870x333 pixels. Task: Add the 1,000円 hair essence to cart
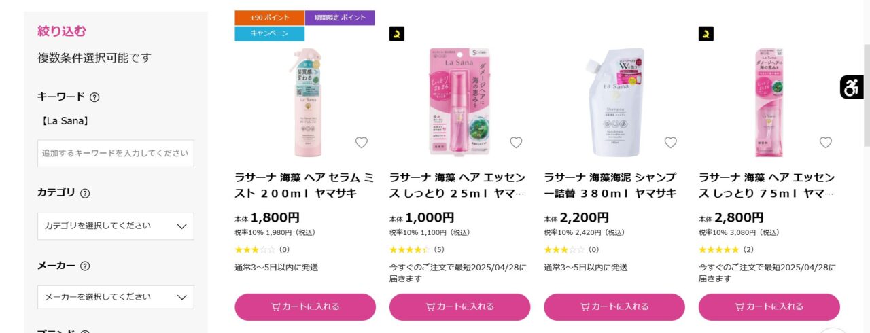point(459,306)
